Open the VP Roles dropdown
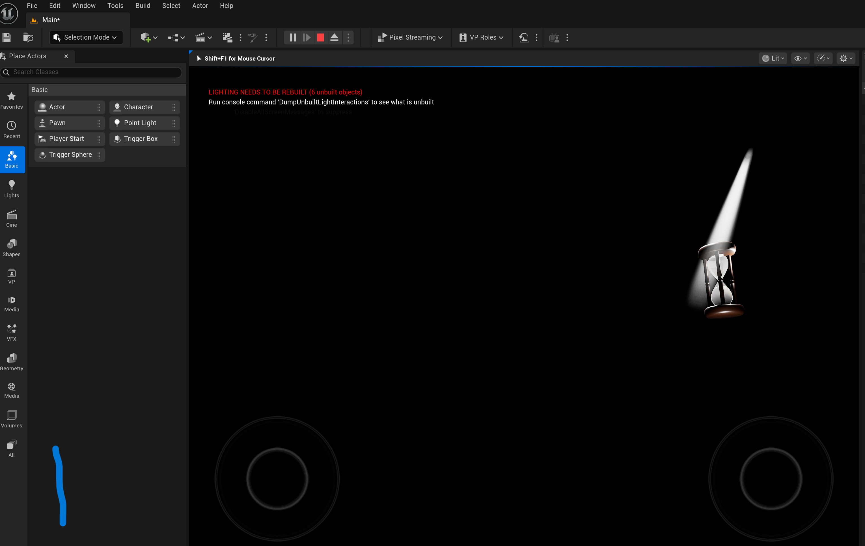Screen dimensions: 865x546 click(x=481, y=37)
